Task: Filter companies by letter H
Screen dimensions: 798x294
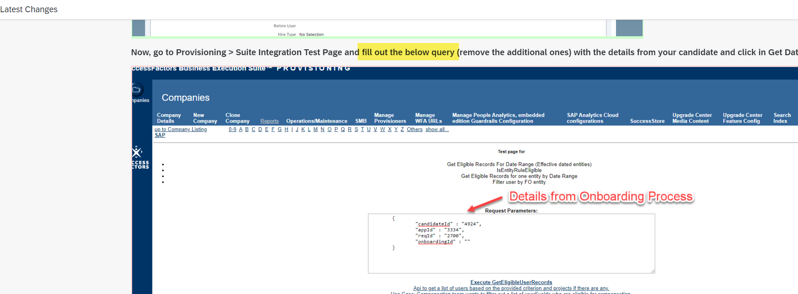Action: tap(286, 129)
